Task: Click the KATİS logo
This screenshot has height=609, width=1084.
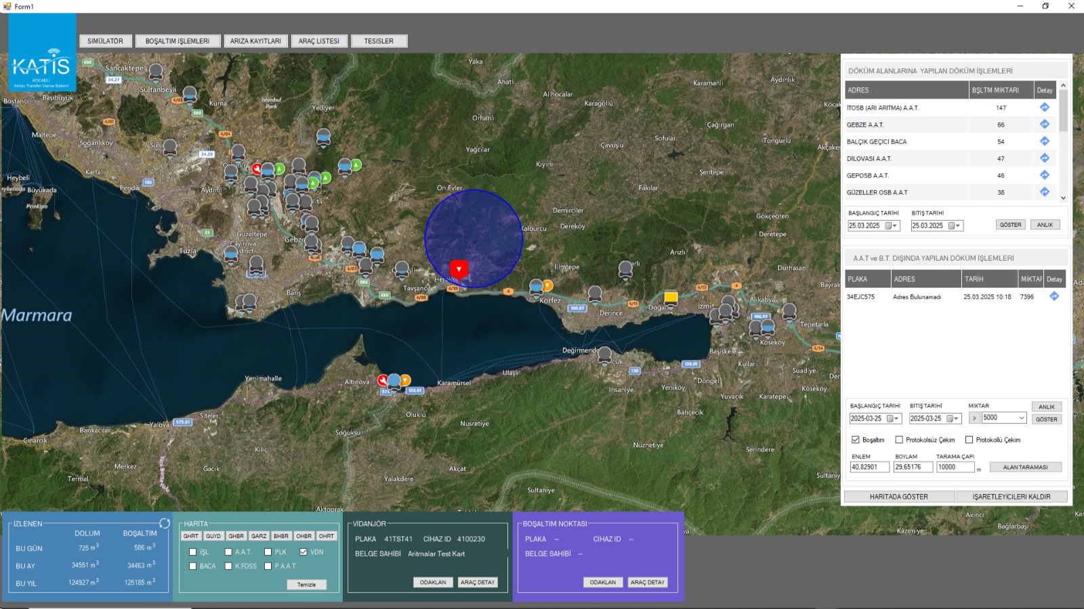Action: pos(42,53)
